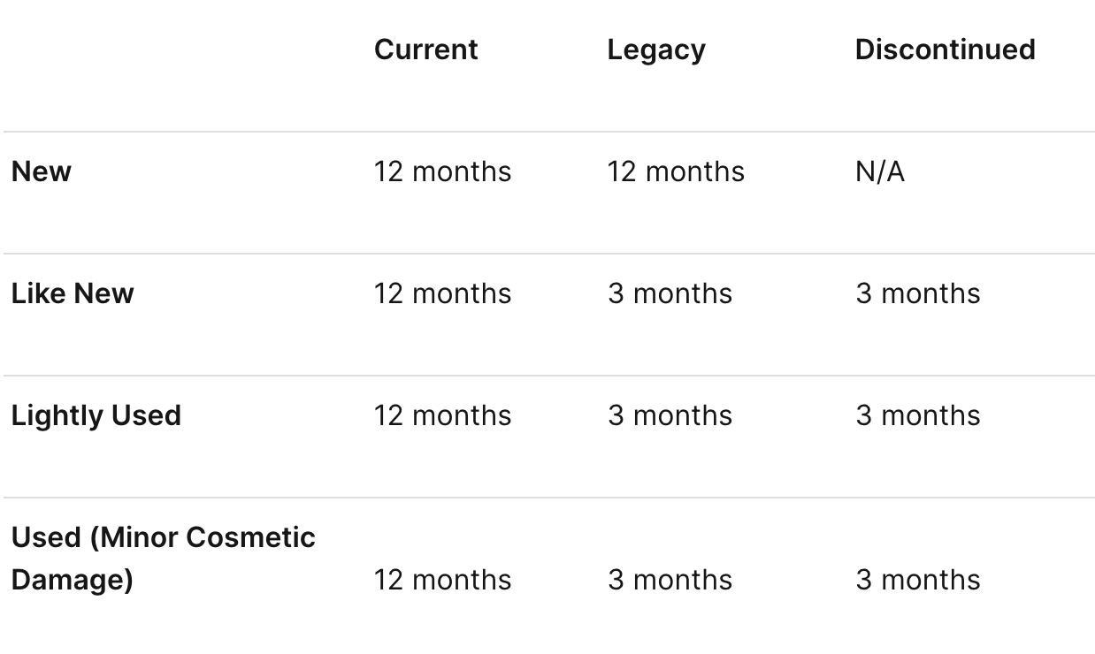
Task: Click the Lightly Used Discontinued 3 months cell
Action: (918, 415)
